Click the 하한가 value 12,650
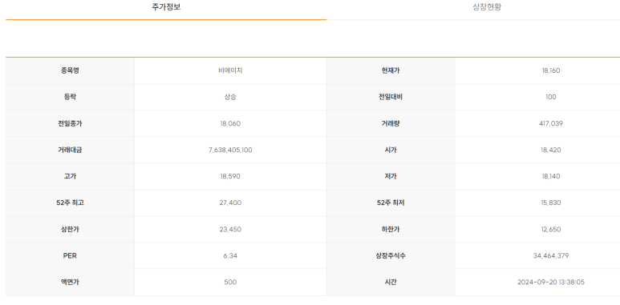620x305 pixels. click(x=551, y=229)
